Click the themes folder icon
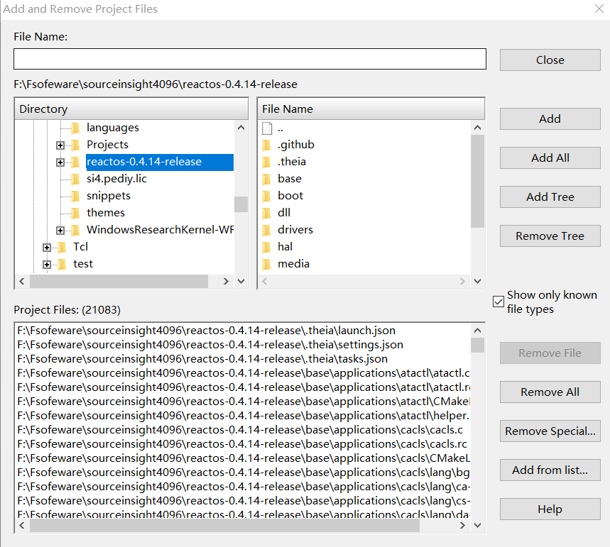Screen dimensions: 610x547 tap(75, 213)
